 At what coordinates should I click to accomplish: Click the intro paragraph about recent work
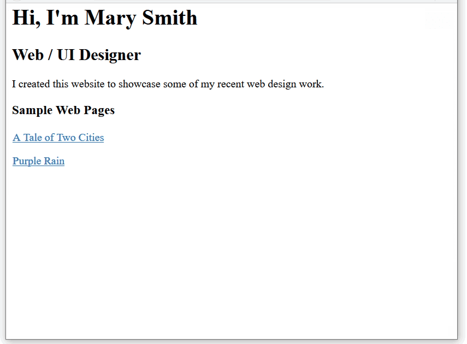coord(168,84)
